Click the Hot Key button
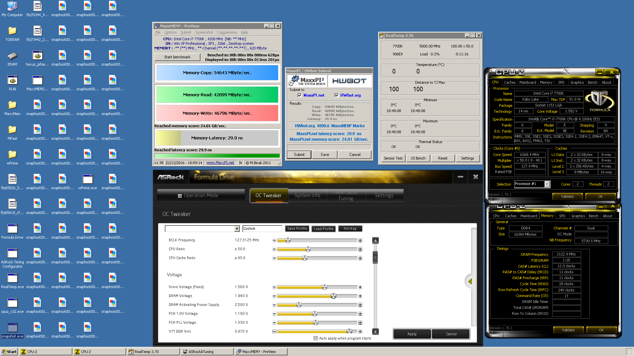Screen dimensions: 634x356 pos(350,228)
